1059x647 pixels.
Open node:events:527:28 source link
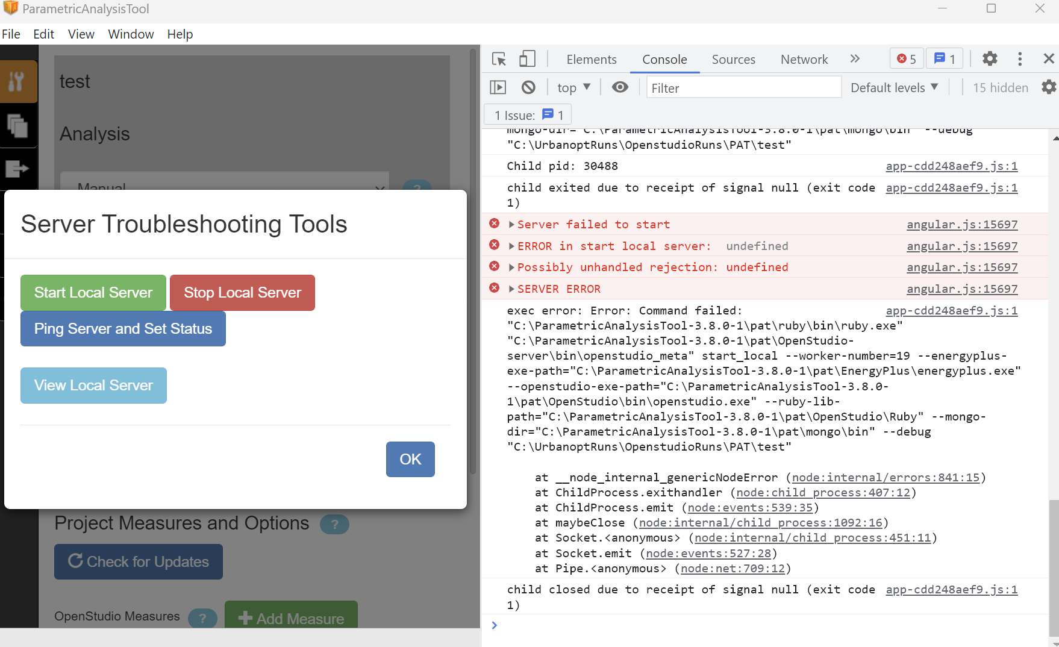(708, 553)
